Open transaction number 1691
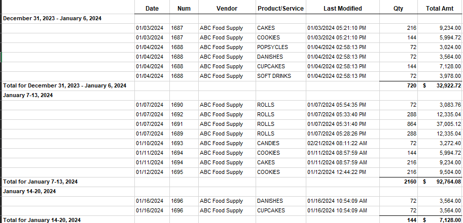The width and height of the screenshot is (463, 223). click(x=177, y=124)
